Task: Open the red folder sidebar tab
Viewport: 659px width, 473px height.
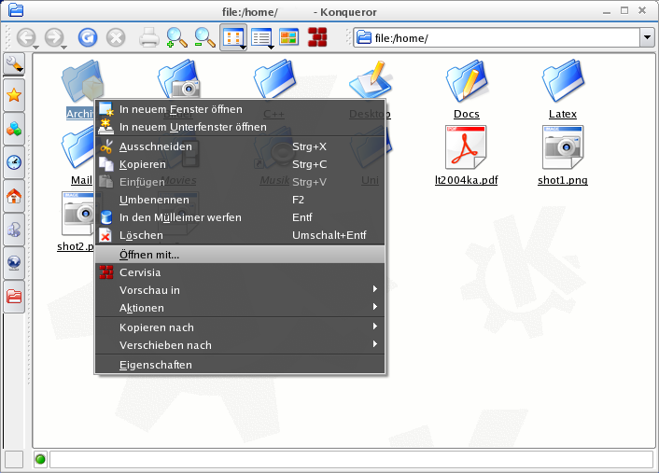Action: point(14,297)
